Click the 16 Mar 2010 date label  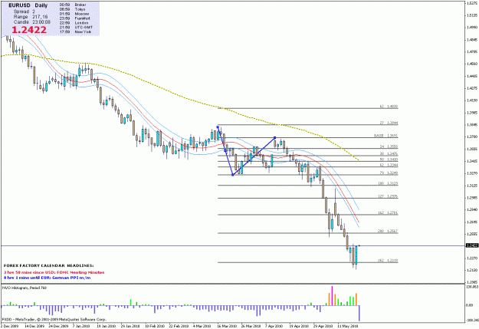pyautogui.click(x=227, y=326)
